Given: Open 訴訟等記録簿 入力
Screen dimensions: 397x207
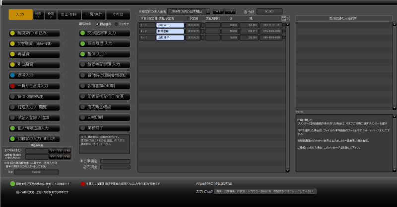Looking at the screenshot, I should pyautogui.click(x=105, y=65).
